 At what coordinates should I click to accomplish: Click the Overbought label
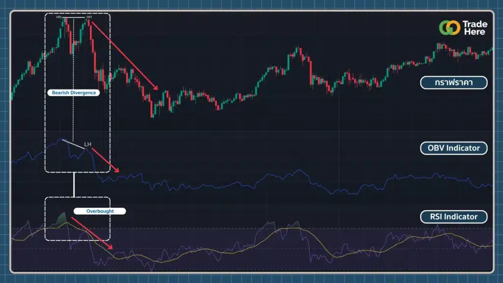point(100,211)
